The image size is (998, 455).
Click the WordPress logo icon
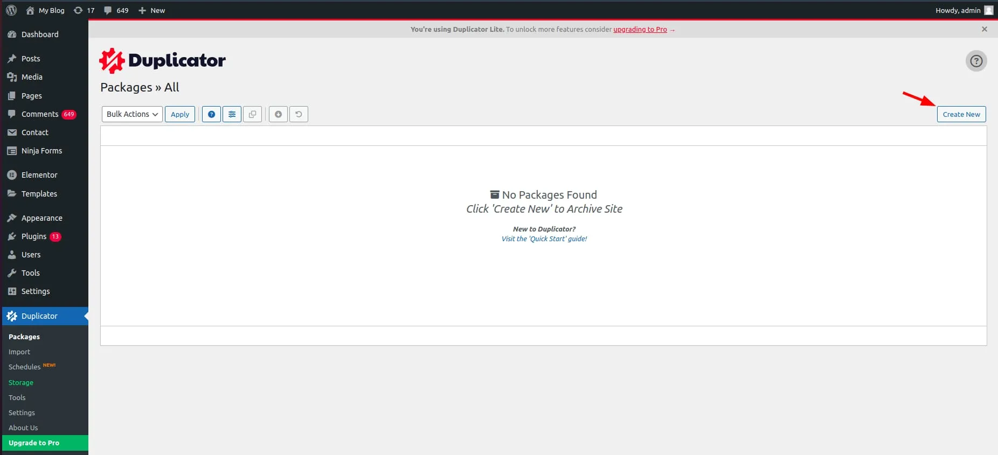[11, 10]
